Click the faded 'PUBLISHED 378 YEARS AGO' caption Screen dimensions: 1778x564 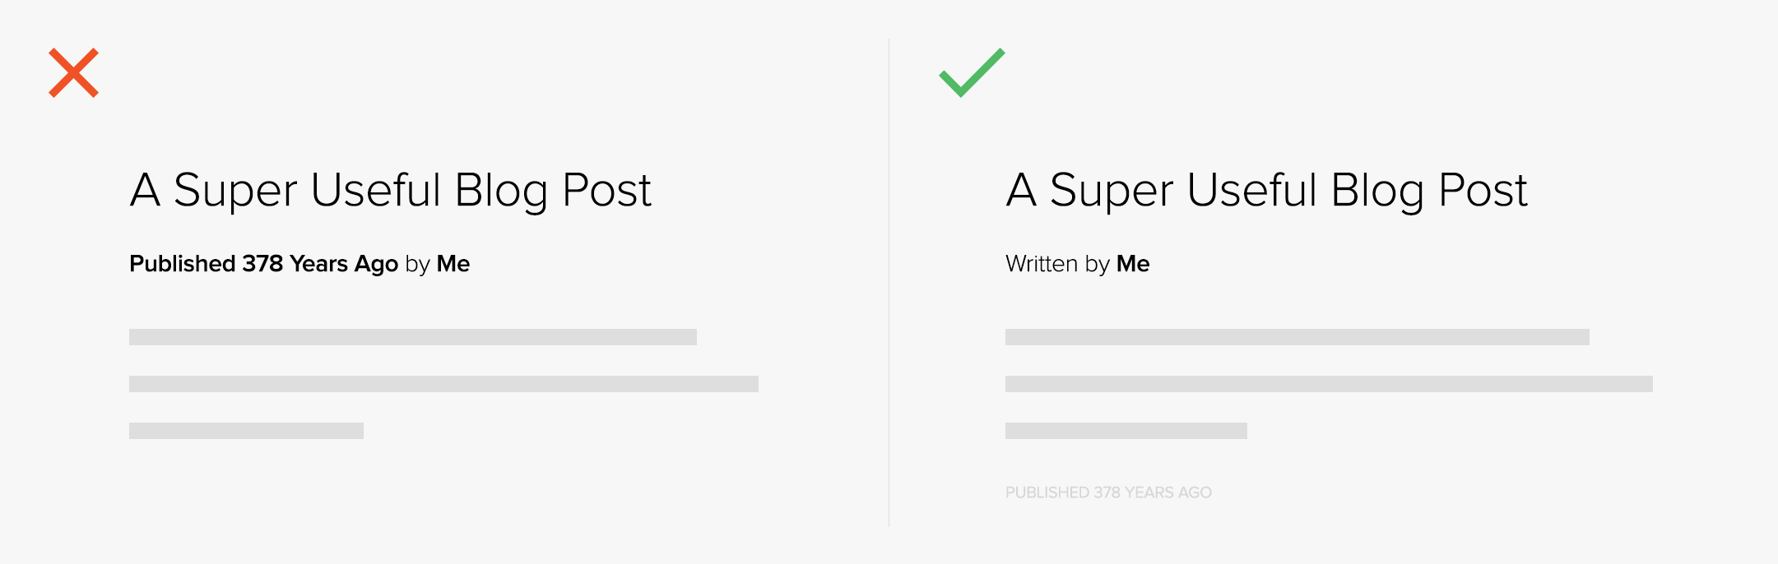coord(1108,492)
